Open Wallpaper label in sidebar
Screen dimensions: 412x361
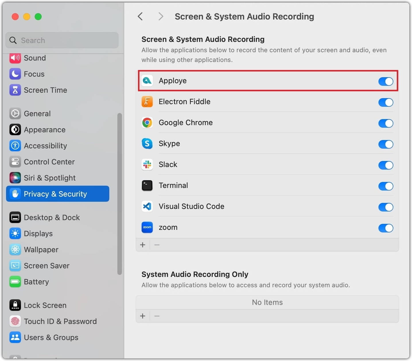[x=41, y=250]
